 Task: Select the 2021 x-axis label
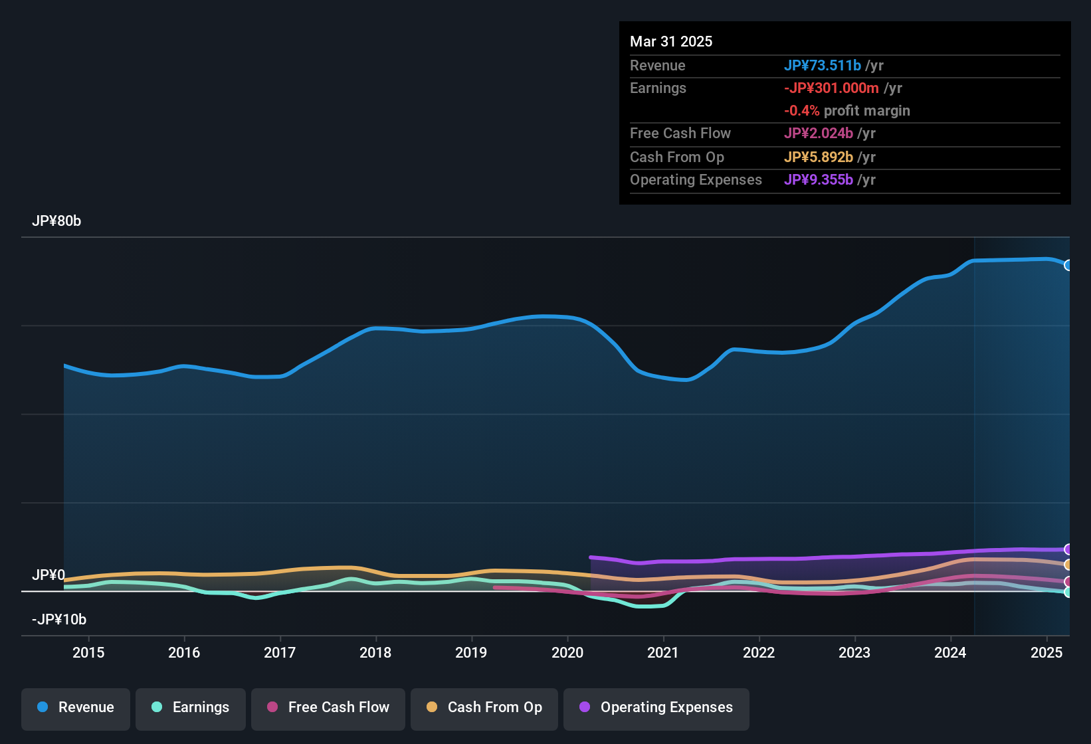click(x=663, y=652)
